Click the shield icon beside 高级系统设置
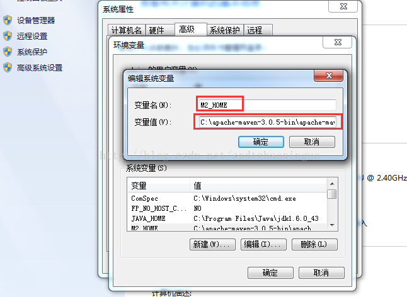The image size is (407, 297). click(8, 67)
